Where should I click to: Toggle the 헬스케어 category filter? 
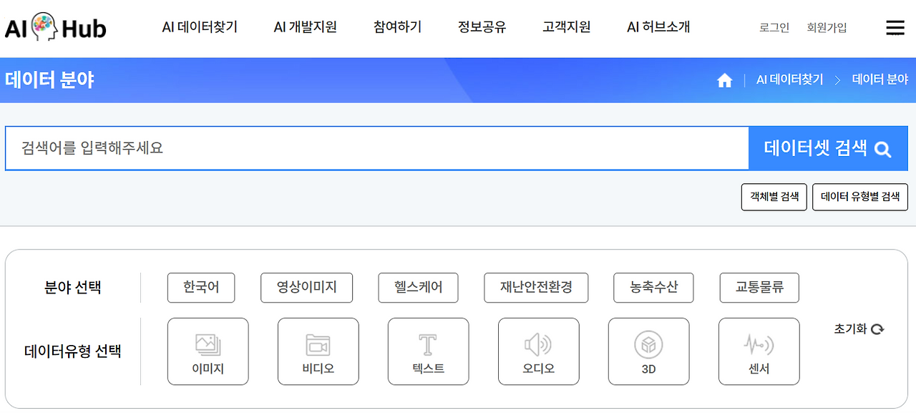[418, 288]
